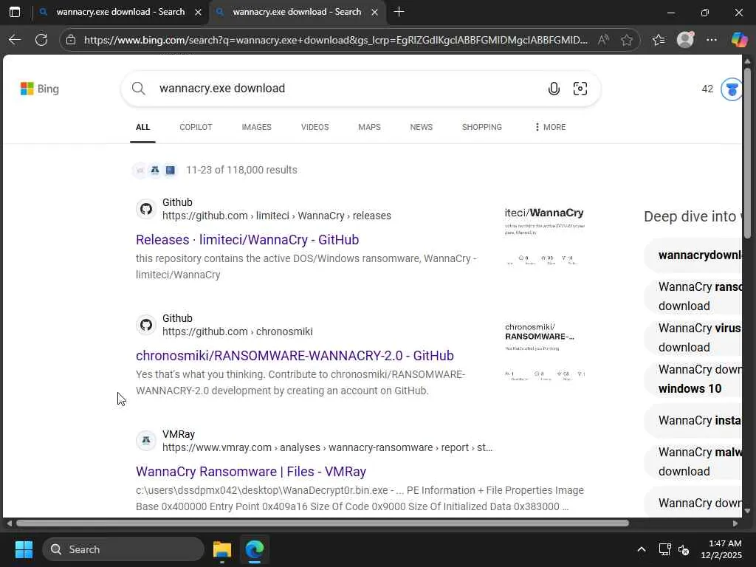Click the VMRay favicon
The image size is (756, 567).
tap(146, 441)
